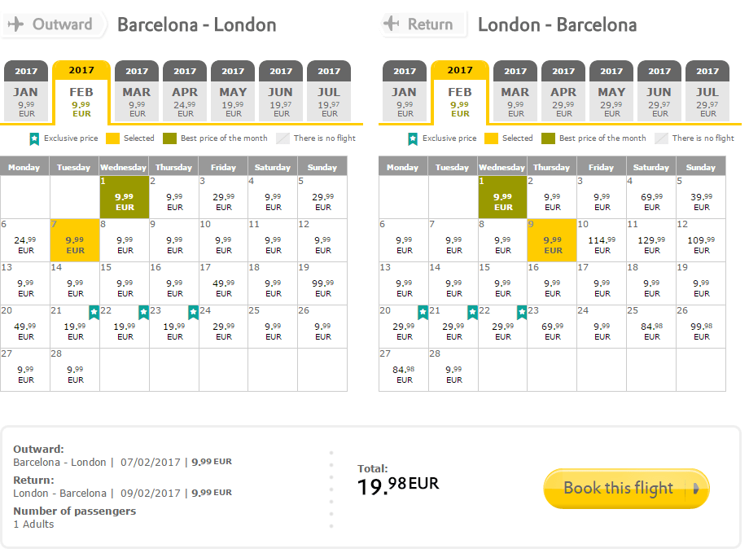
Task: Click exclusive price star on outward February 23
Action: (193, 313)
